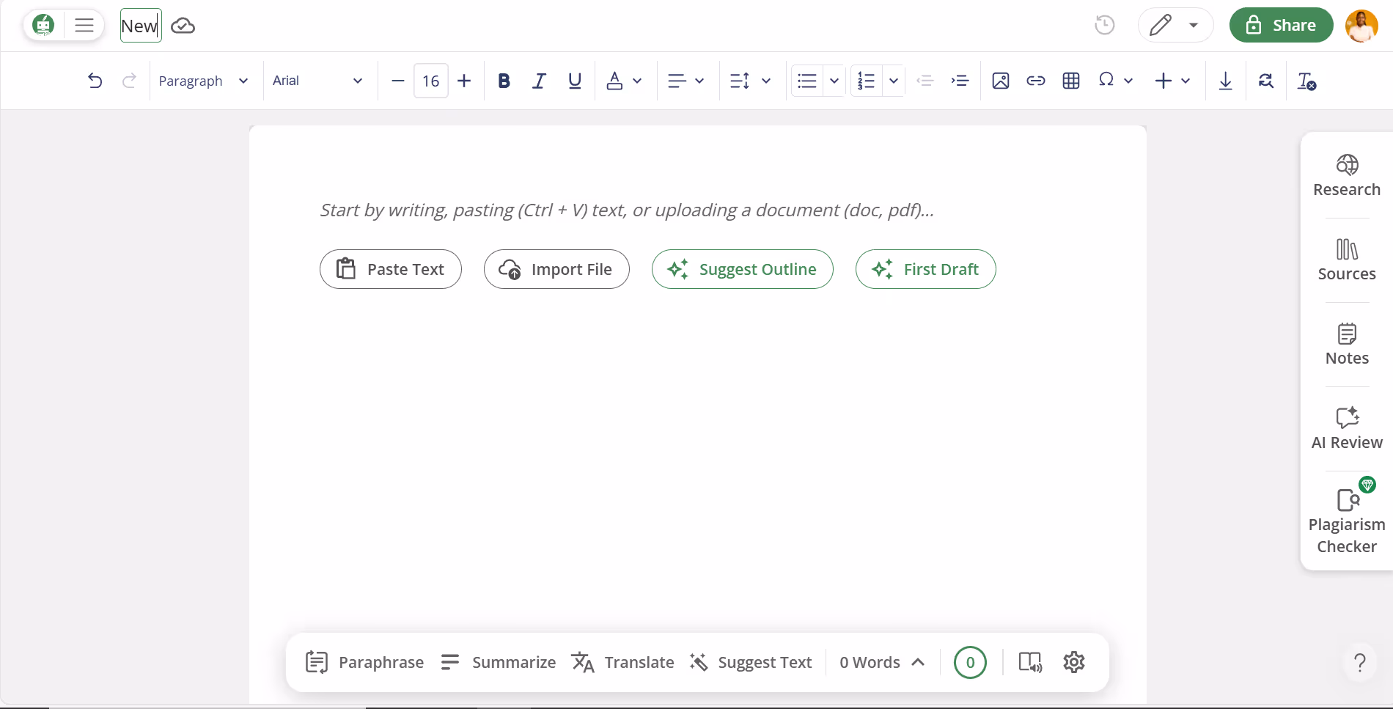1393x709 pixels.
Task: Open the AI Review panel
Action: [1347, 429]
